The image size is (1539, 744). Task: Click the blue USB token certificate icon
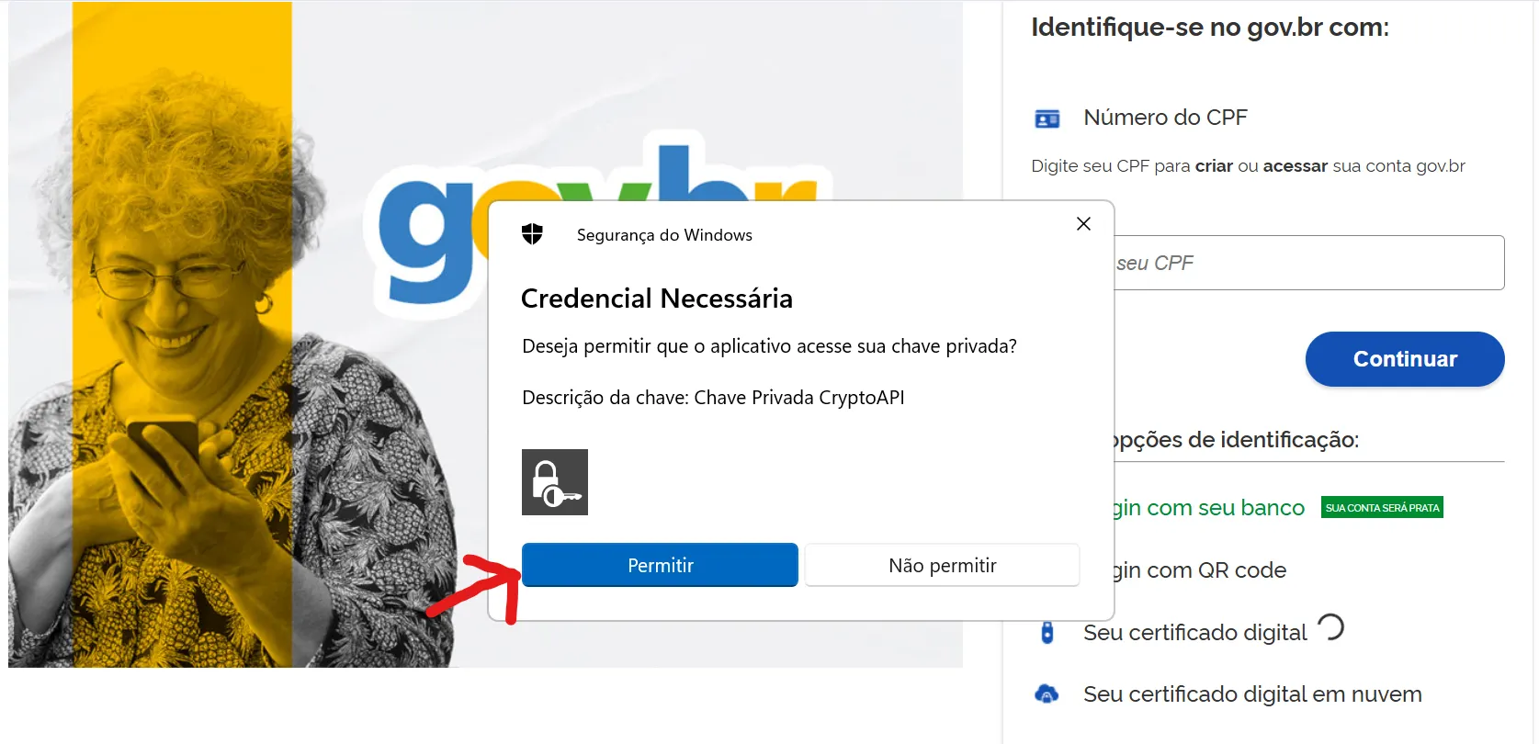[x=1047, y=632]
